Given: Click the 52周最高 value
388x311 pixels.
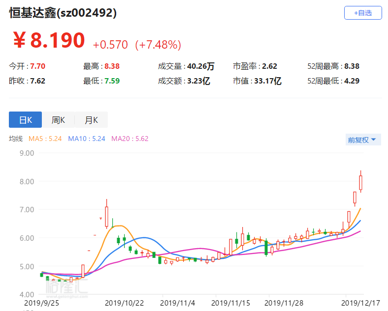Looking at the screenshot, I should 352,66.
